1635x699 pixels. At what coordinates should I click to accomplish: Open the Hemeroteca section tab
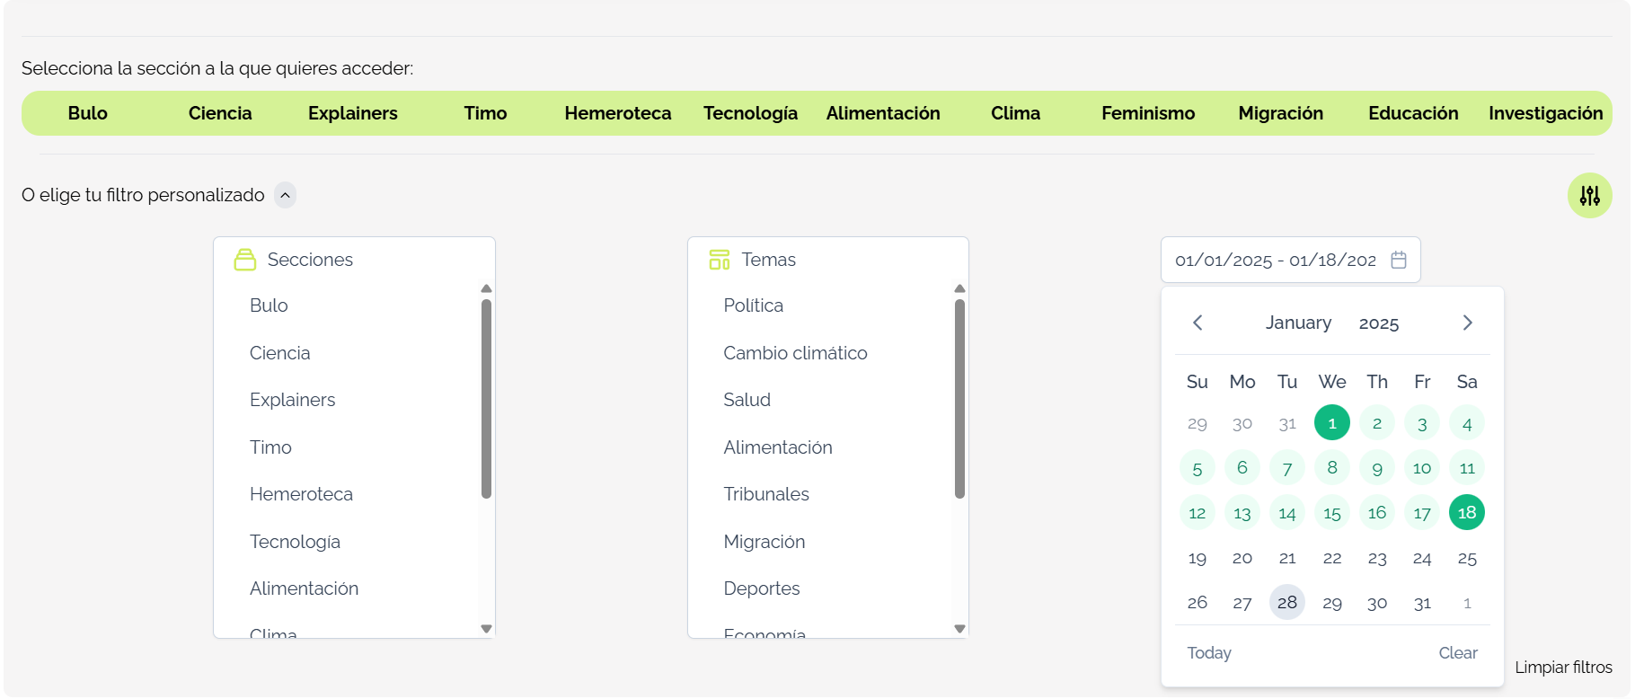pyautogui.click(x=617, y=113)
